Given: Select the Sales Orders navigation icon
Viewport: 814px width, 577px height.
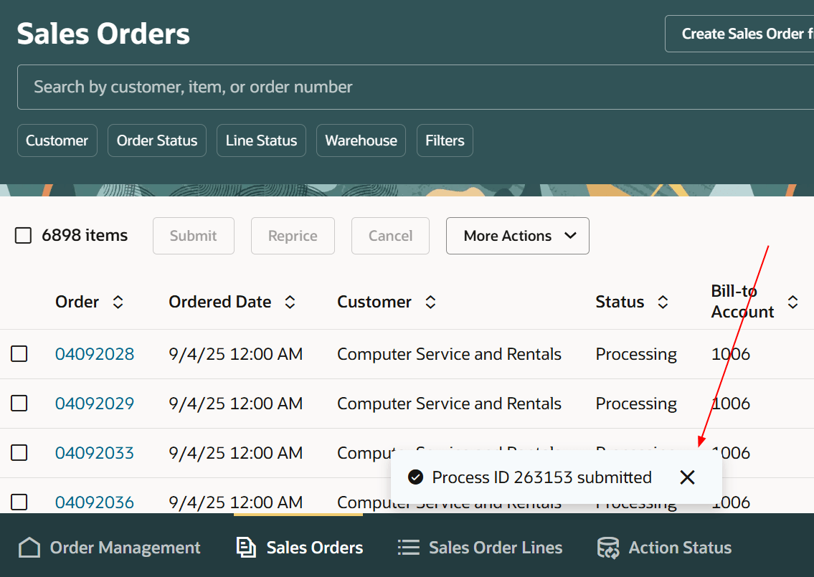Looking at the screenshot, I should (246, 547).
